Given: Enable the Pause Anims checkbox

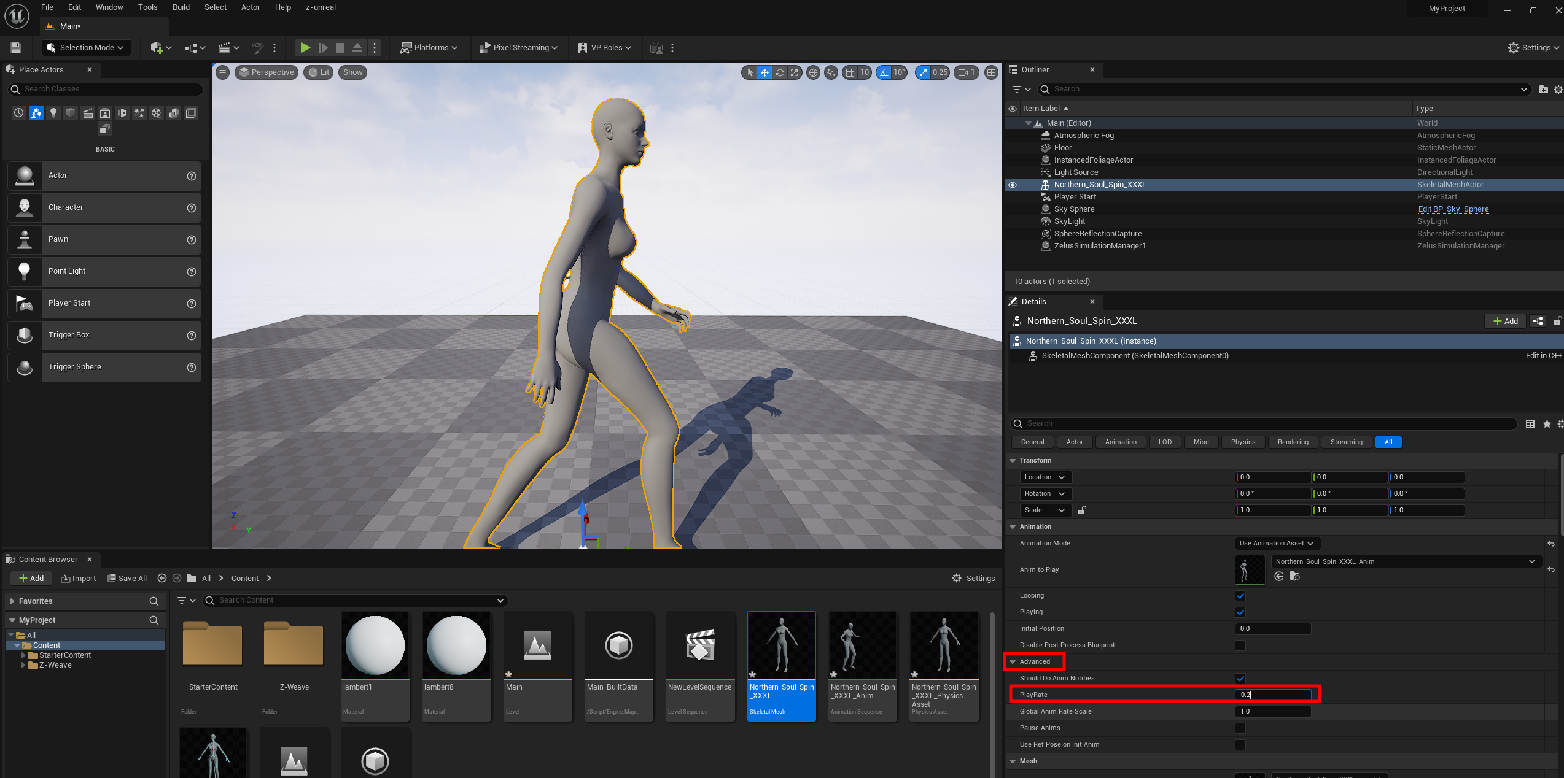Looking at the screenshot, I should coord(1240,728).
